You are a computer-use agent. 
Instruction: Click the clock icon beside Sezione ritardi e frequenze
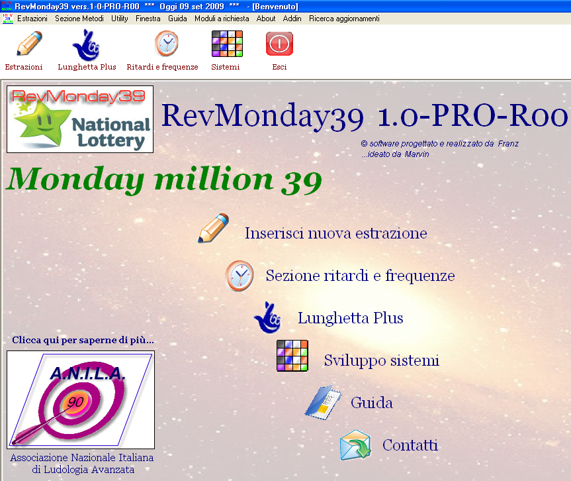point(240,276)
